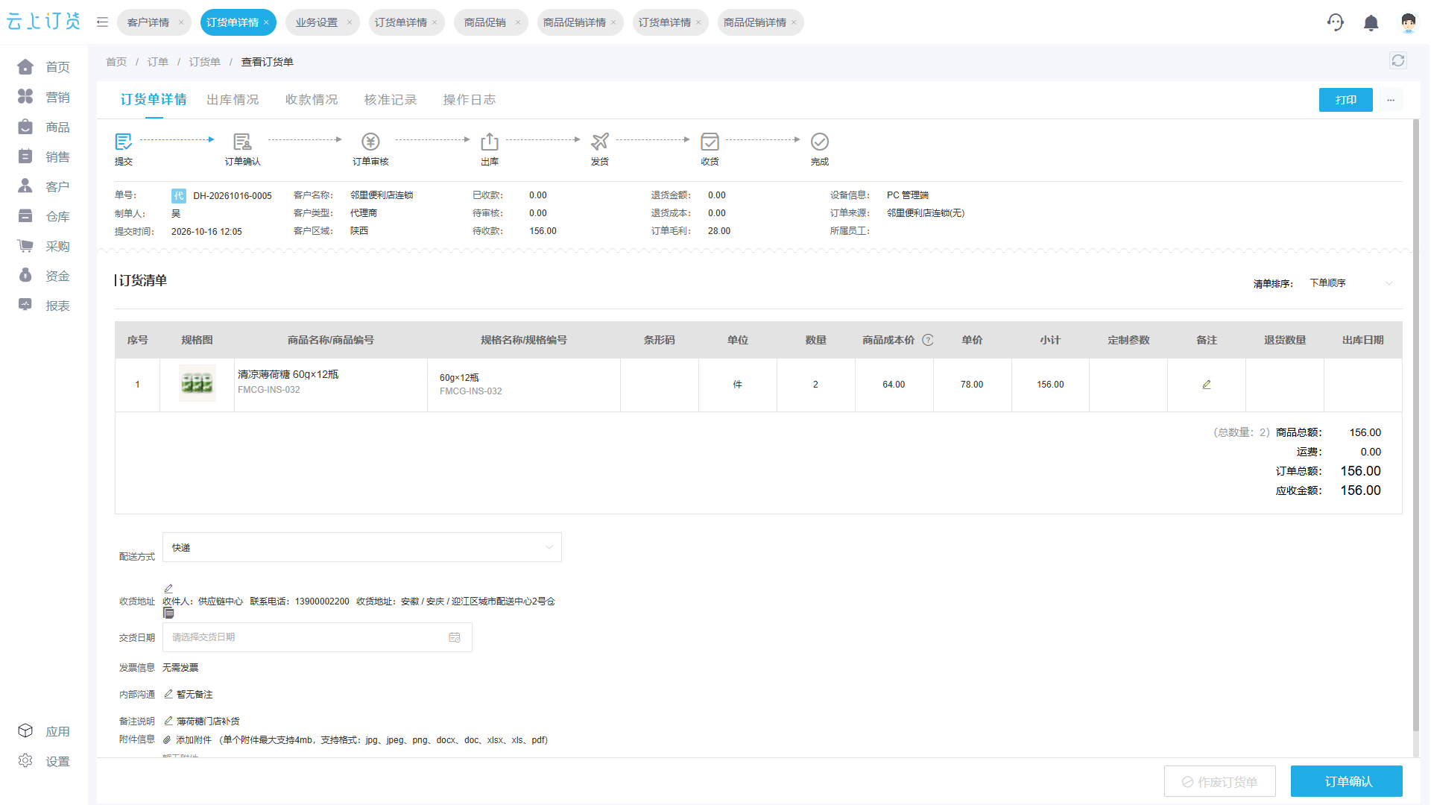Image resolution: width=1431 pixels, height=805 pixels.
Task: Open the help icon beside 商品成本价
Action: tap(928, 340)
